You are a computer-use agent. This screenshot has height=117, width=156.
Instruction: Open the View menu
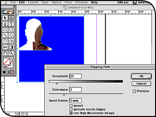tap(68, 2)
